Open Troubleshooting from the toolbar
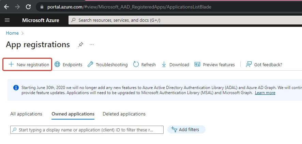 click(107, 65)
